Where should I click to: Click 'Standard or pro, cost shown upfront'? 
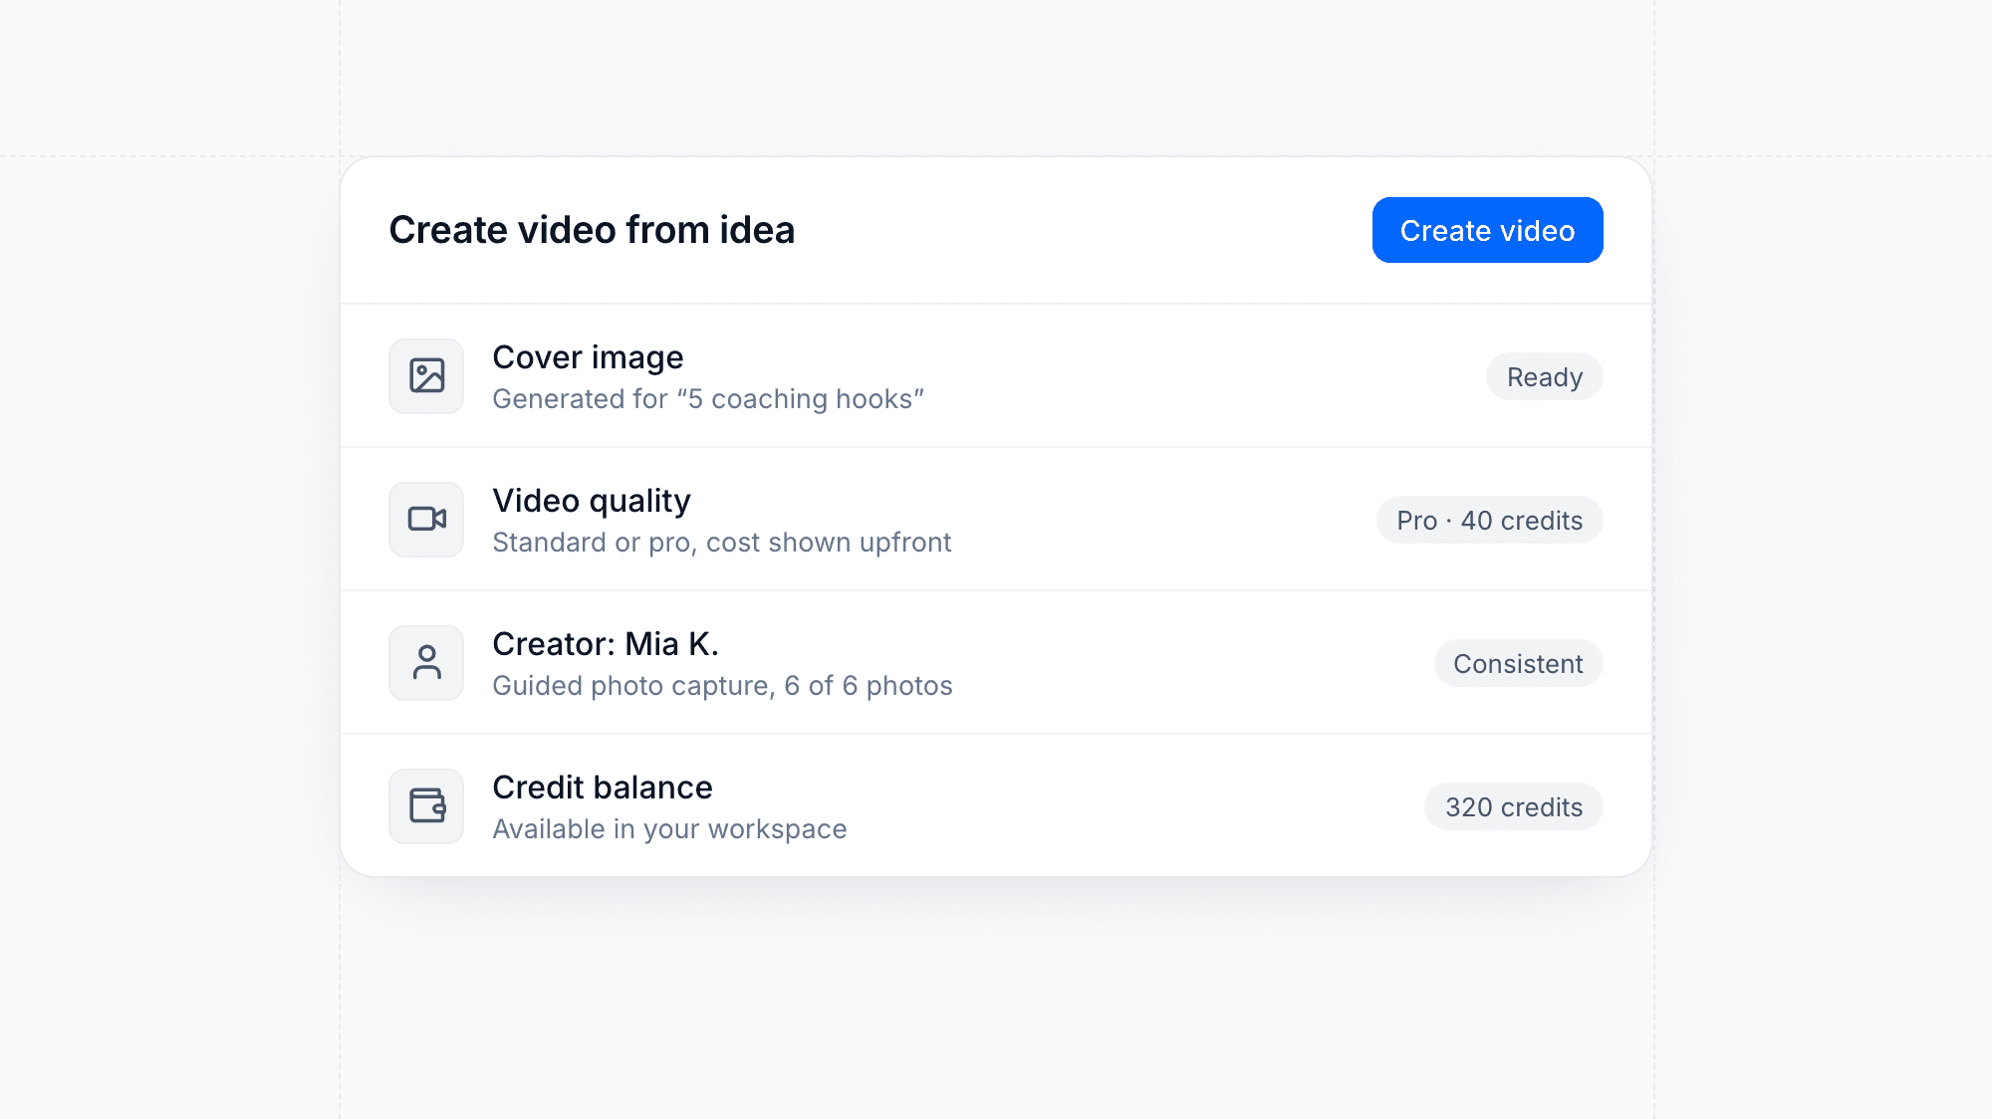click(722, 543)
